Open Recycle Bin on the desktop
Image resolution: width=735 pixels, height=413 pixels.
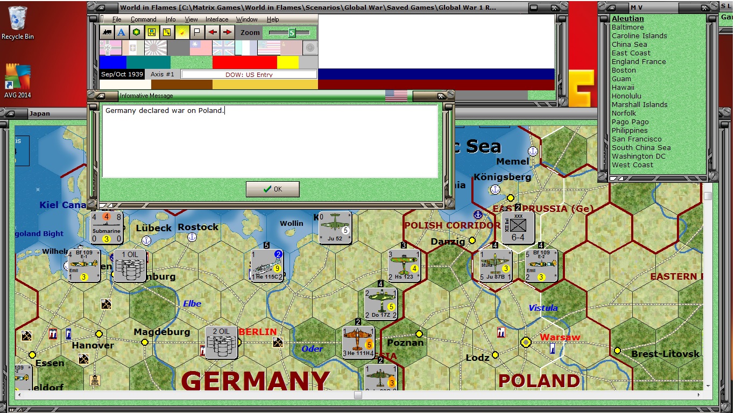pos(18,23)
